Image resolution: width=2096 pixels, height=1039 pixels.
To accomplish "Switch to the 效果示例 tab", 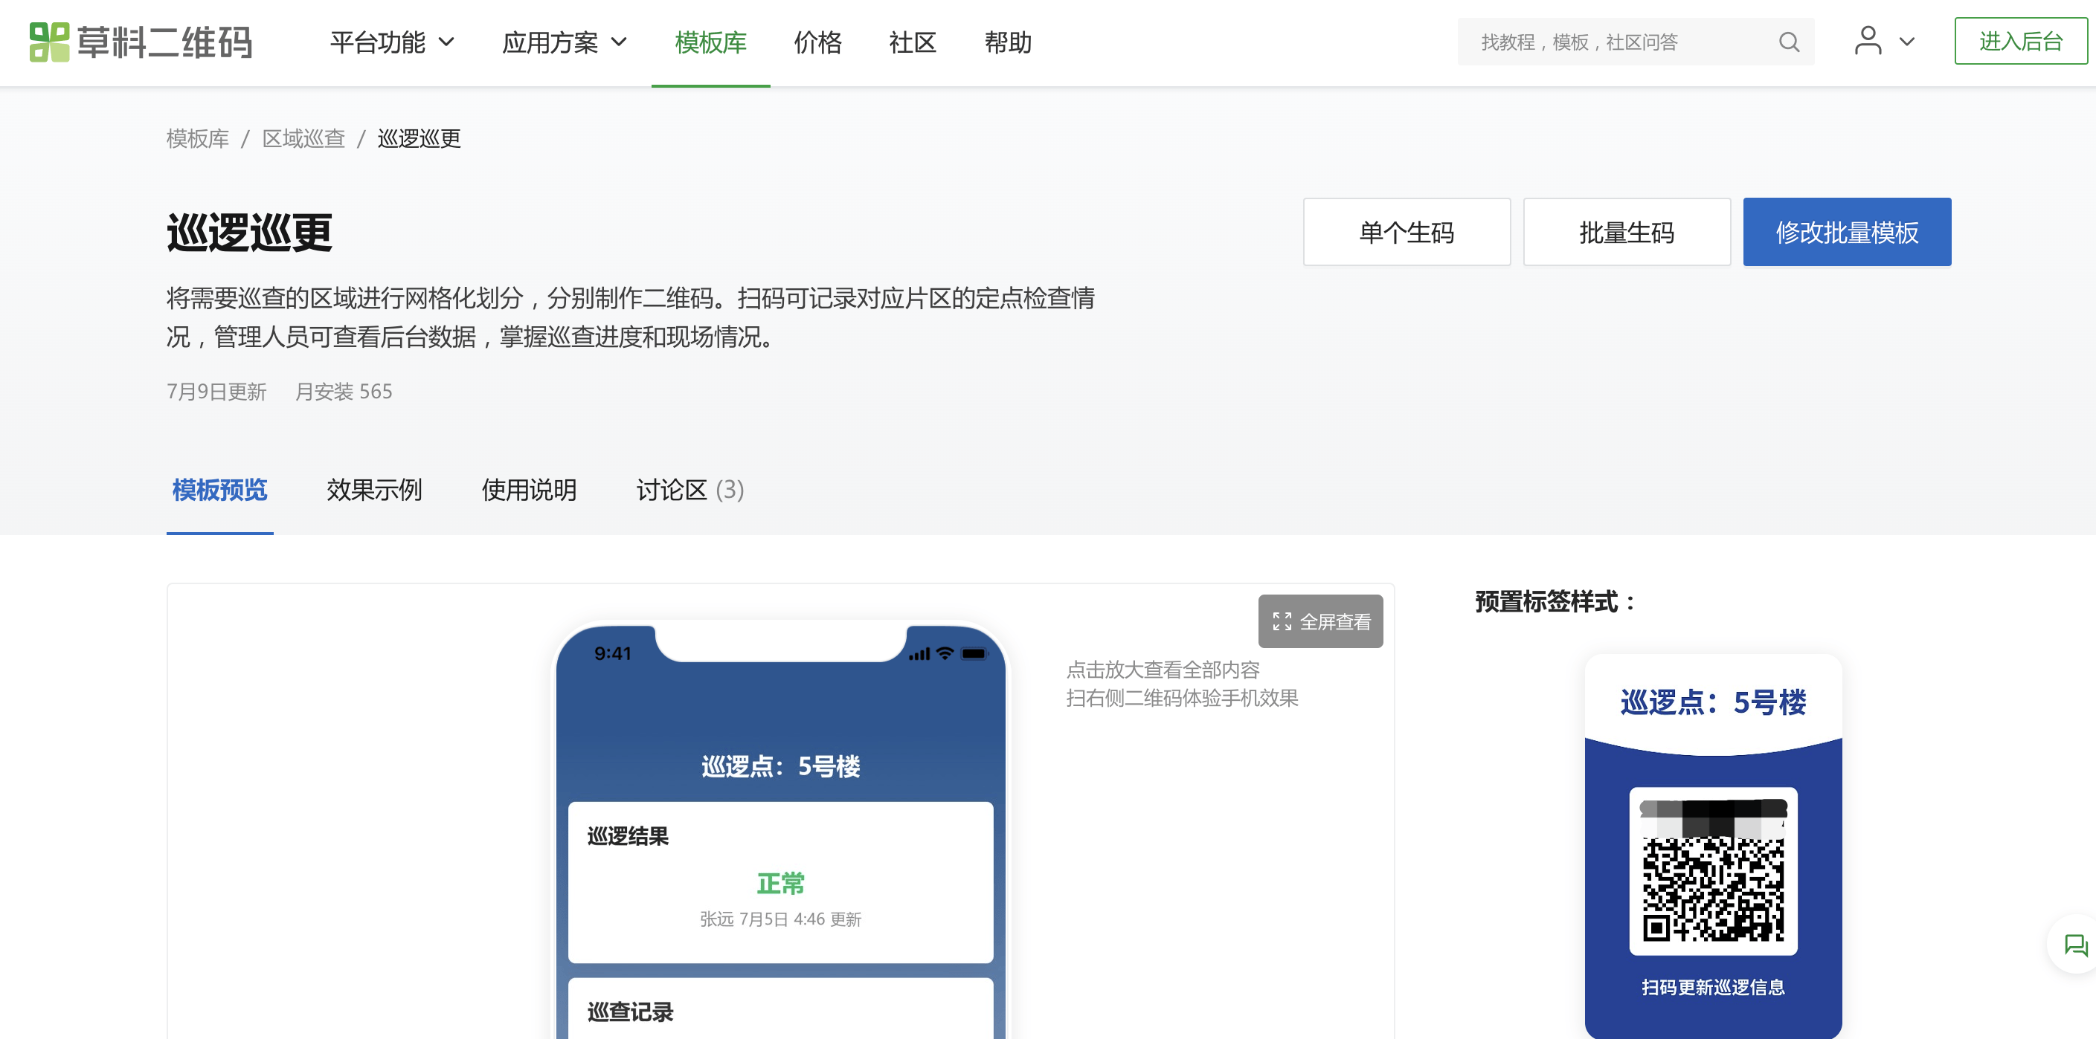I will [x=373, y=491].
